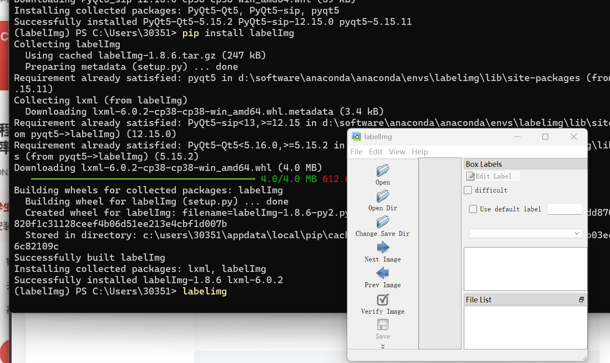Click 'Building wheels for collected packages' line

149,190
